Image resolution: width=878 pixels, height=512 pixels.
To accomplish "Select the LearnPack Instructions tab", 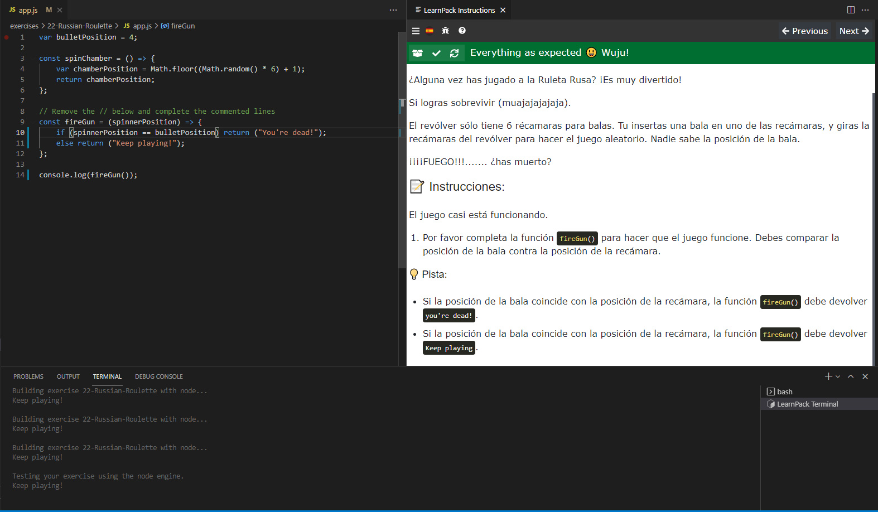I will [459, 10].
